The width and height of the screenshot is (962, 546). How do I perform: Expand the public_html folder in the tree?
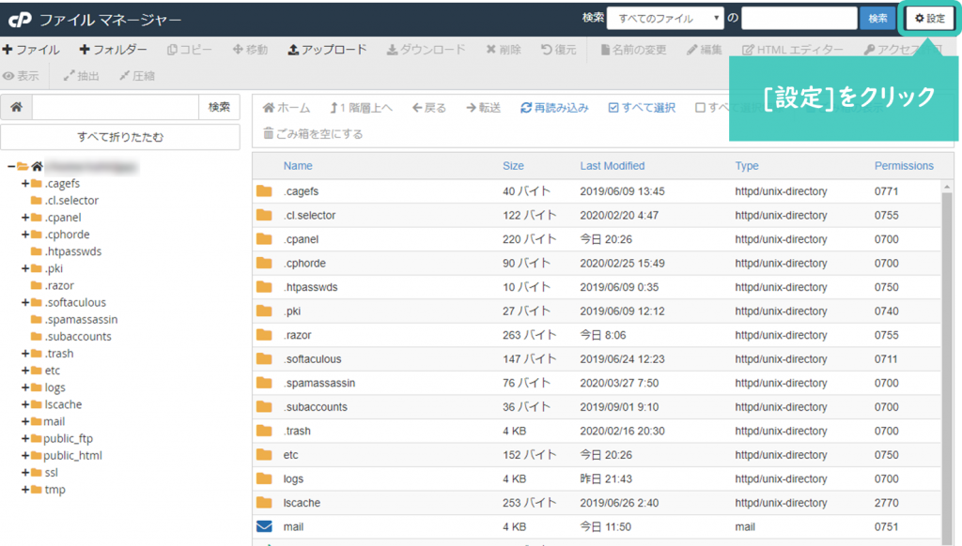click(x=25, y=456)
